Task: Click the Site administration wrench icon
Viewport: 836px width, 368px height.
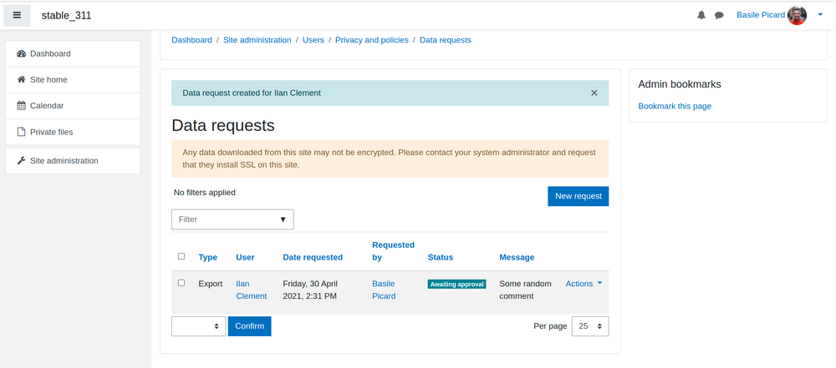Action: 22,160
